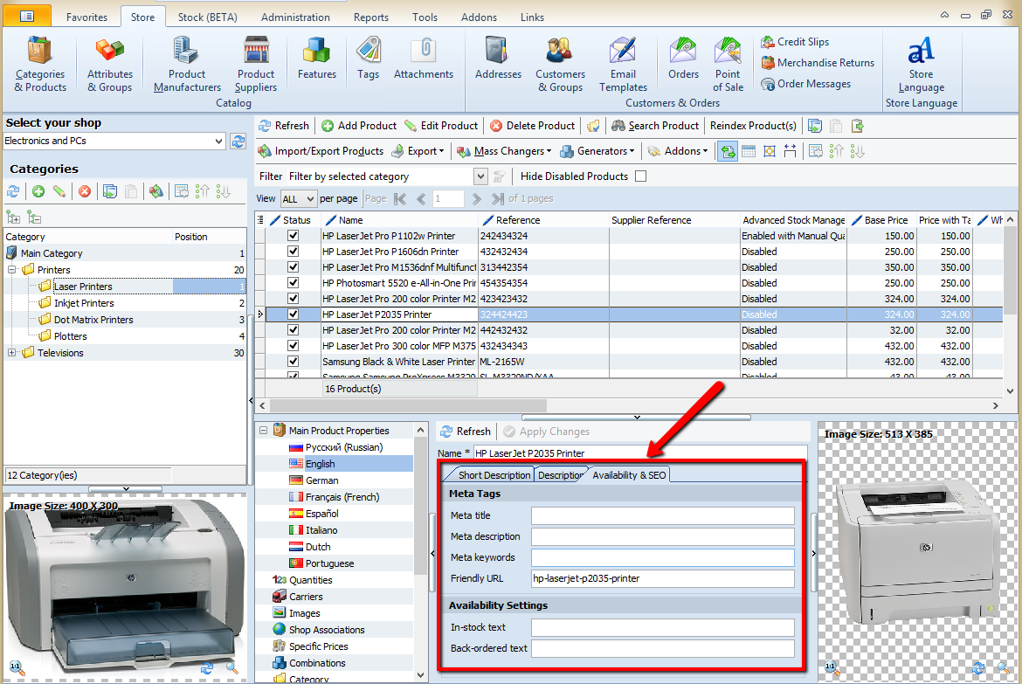
Task: Click green add category icon
Action: pos(38,191)
